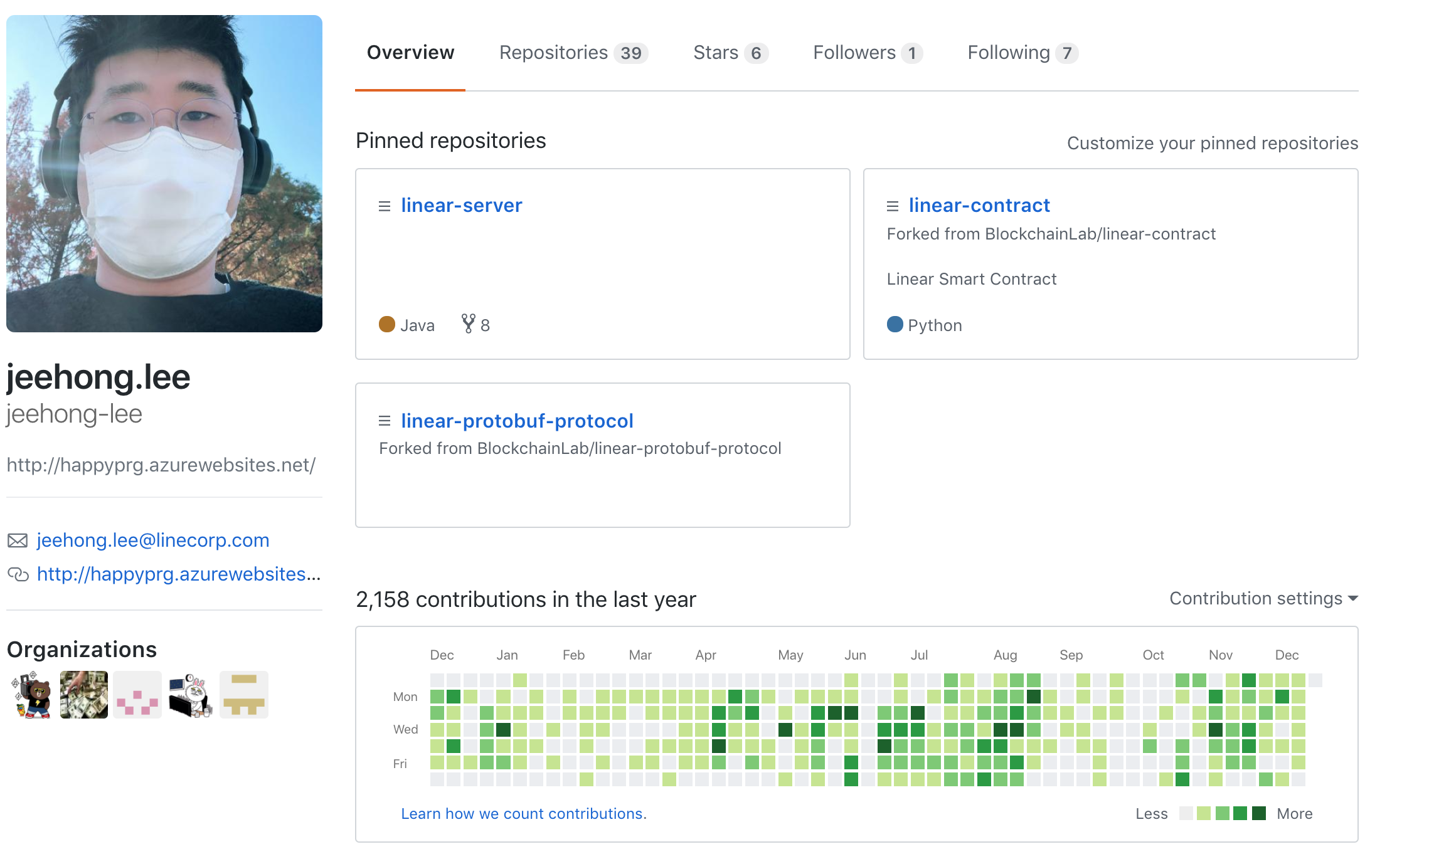Viewport: 1434px width, 864px height.
Task: Click the email envelope icon
Action: coord(17,540)
